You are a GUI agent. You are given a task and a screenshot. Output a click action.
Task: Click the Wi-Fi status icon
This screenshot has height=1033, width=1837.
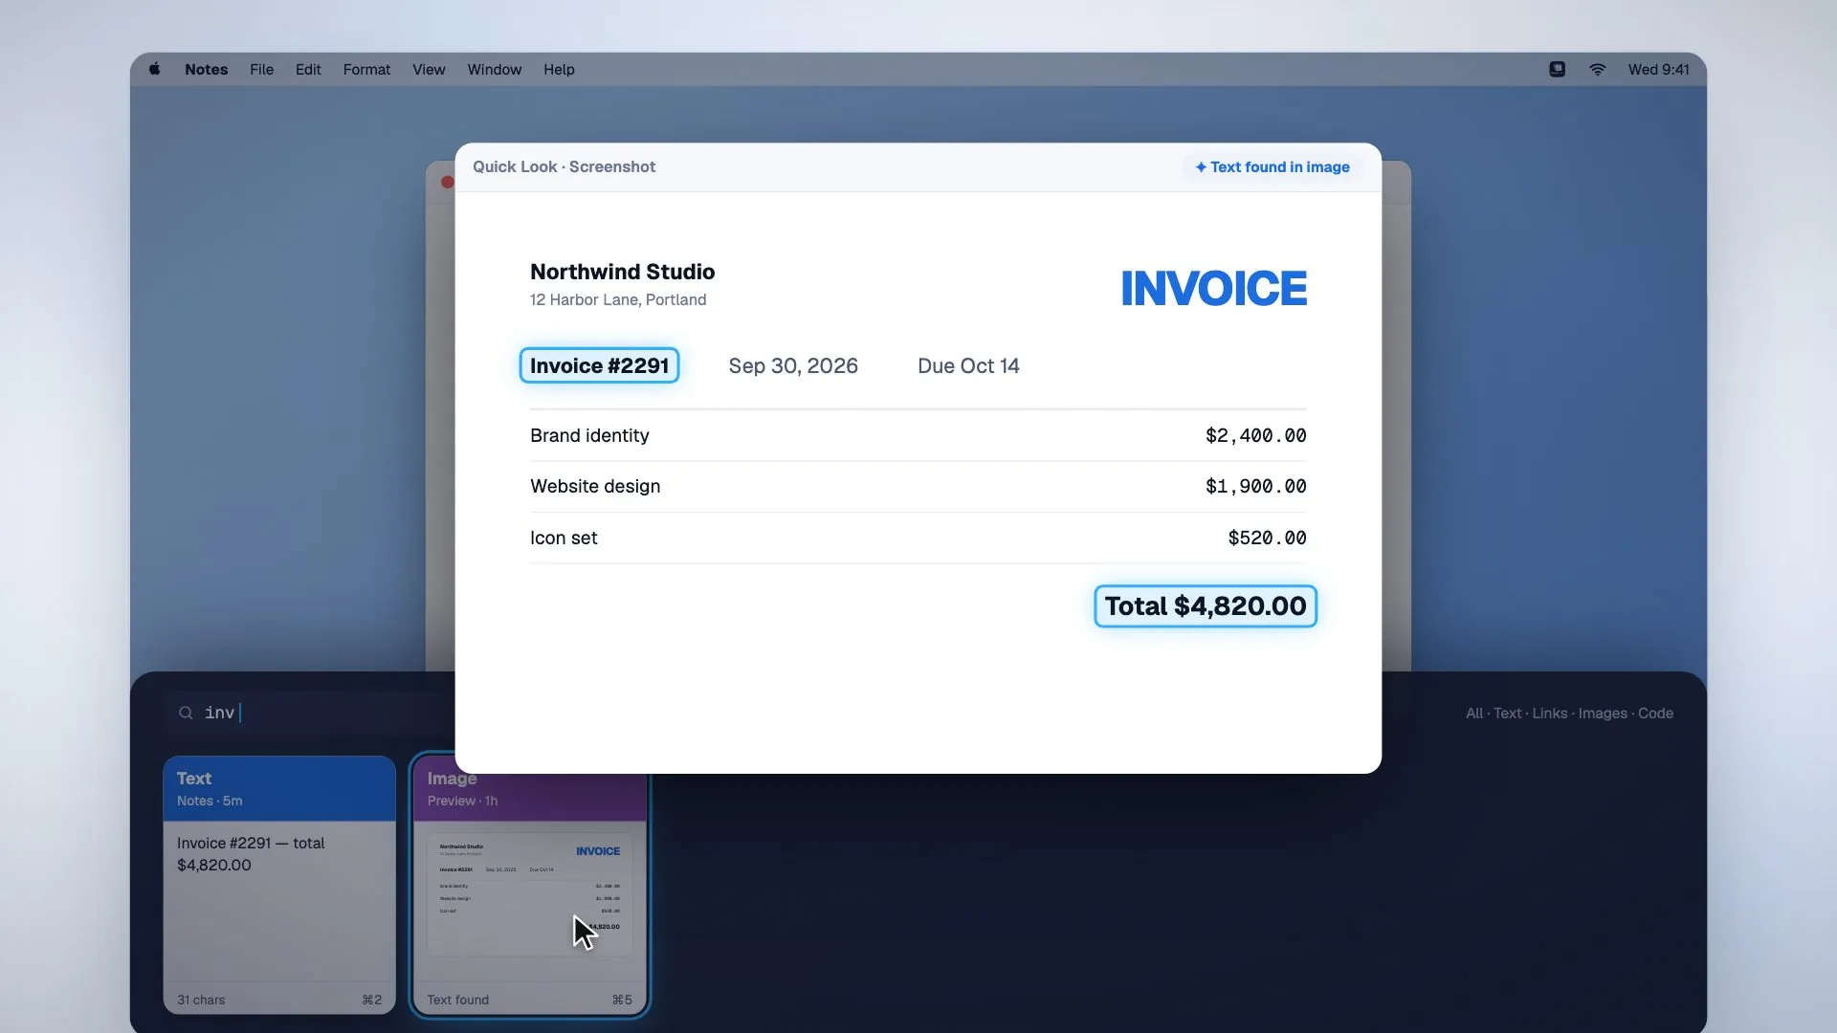(x=1597, y=69)
